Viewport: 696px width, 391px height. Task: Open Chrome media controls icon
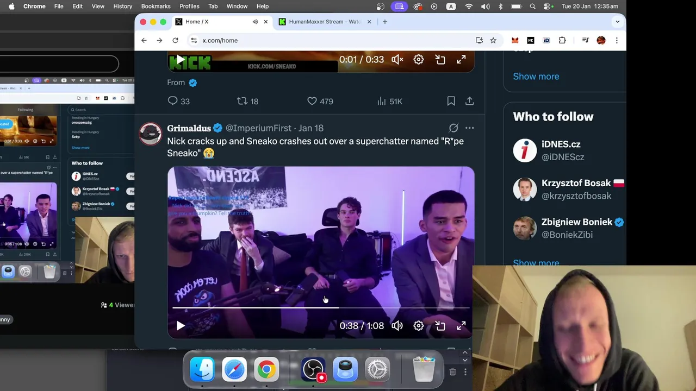(x=586, y=40)
